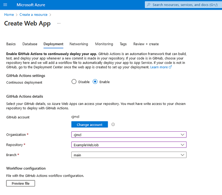Click the GitHub Actions settings heading
Screen dimensions: 222x195
[x=26, y=76]
